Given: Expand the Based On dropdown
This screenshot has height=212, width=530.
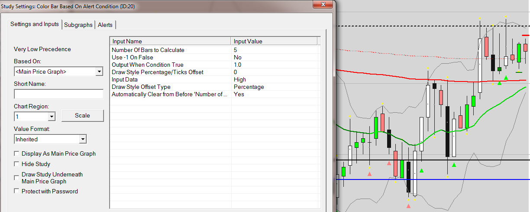Looking at the screenshot, I should tap(99, 72).
